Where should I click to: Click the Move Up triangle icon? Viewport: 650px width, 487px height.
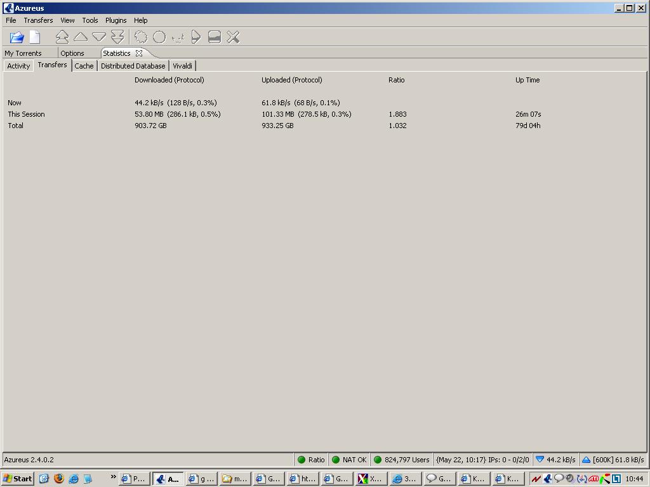click(x=81, y=37)
